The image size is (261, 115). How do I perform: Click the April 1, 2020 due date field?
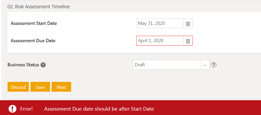point(160,41)
